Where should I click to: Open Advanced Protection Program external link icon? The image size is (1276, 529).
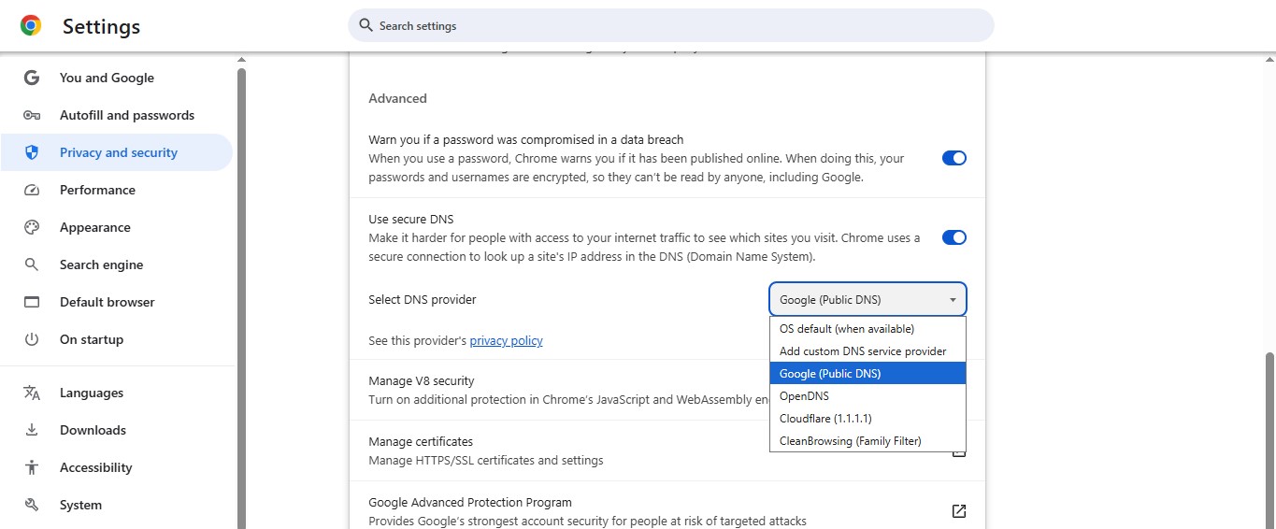[x=958, y=511]
